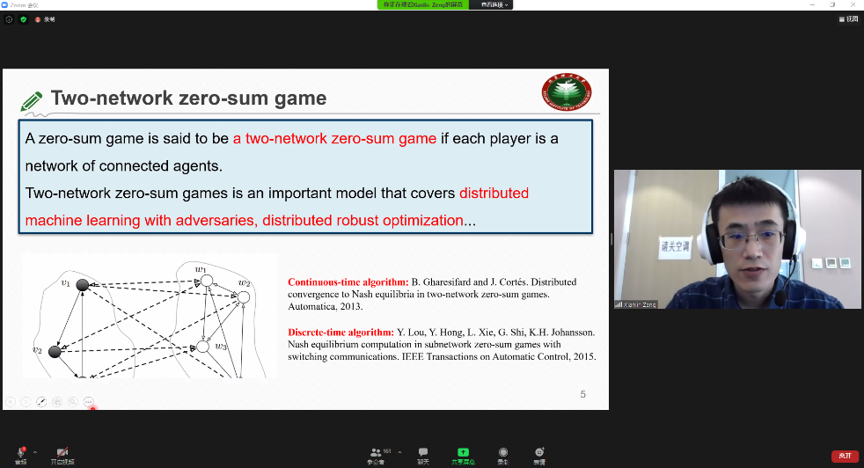Image resolution: width=864 pixels, height=468 pixels.
Task: Start recording the meeting
Action: pos(503,453)
